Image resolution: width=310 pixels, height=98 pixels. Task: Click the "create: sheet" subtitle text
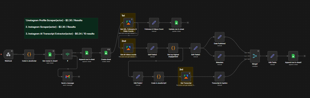106,61
